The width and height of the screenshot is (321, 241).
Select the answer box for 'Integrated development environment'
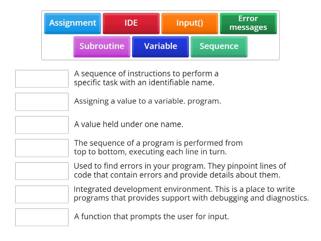click(42, 194)
